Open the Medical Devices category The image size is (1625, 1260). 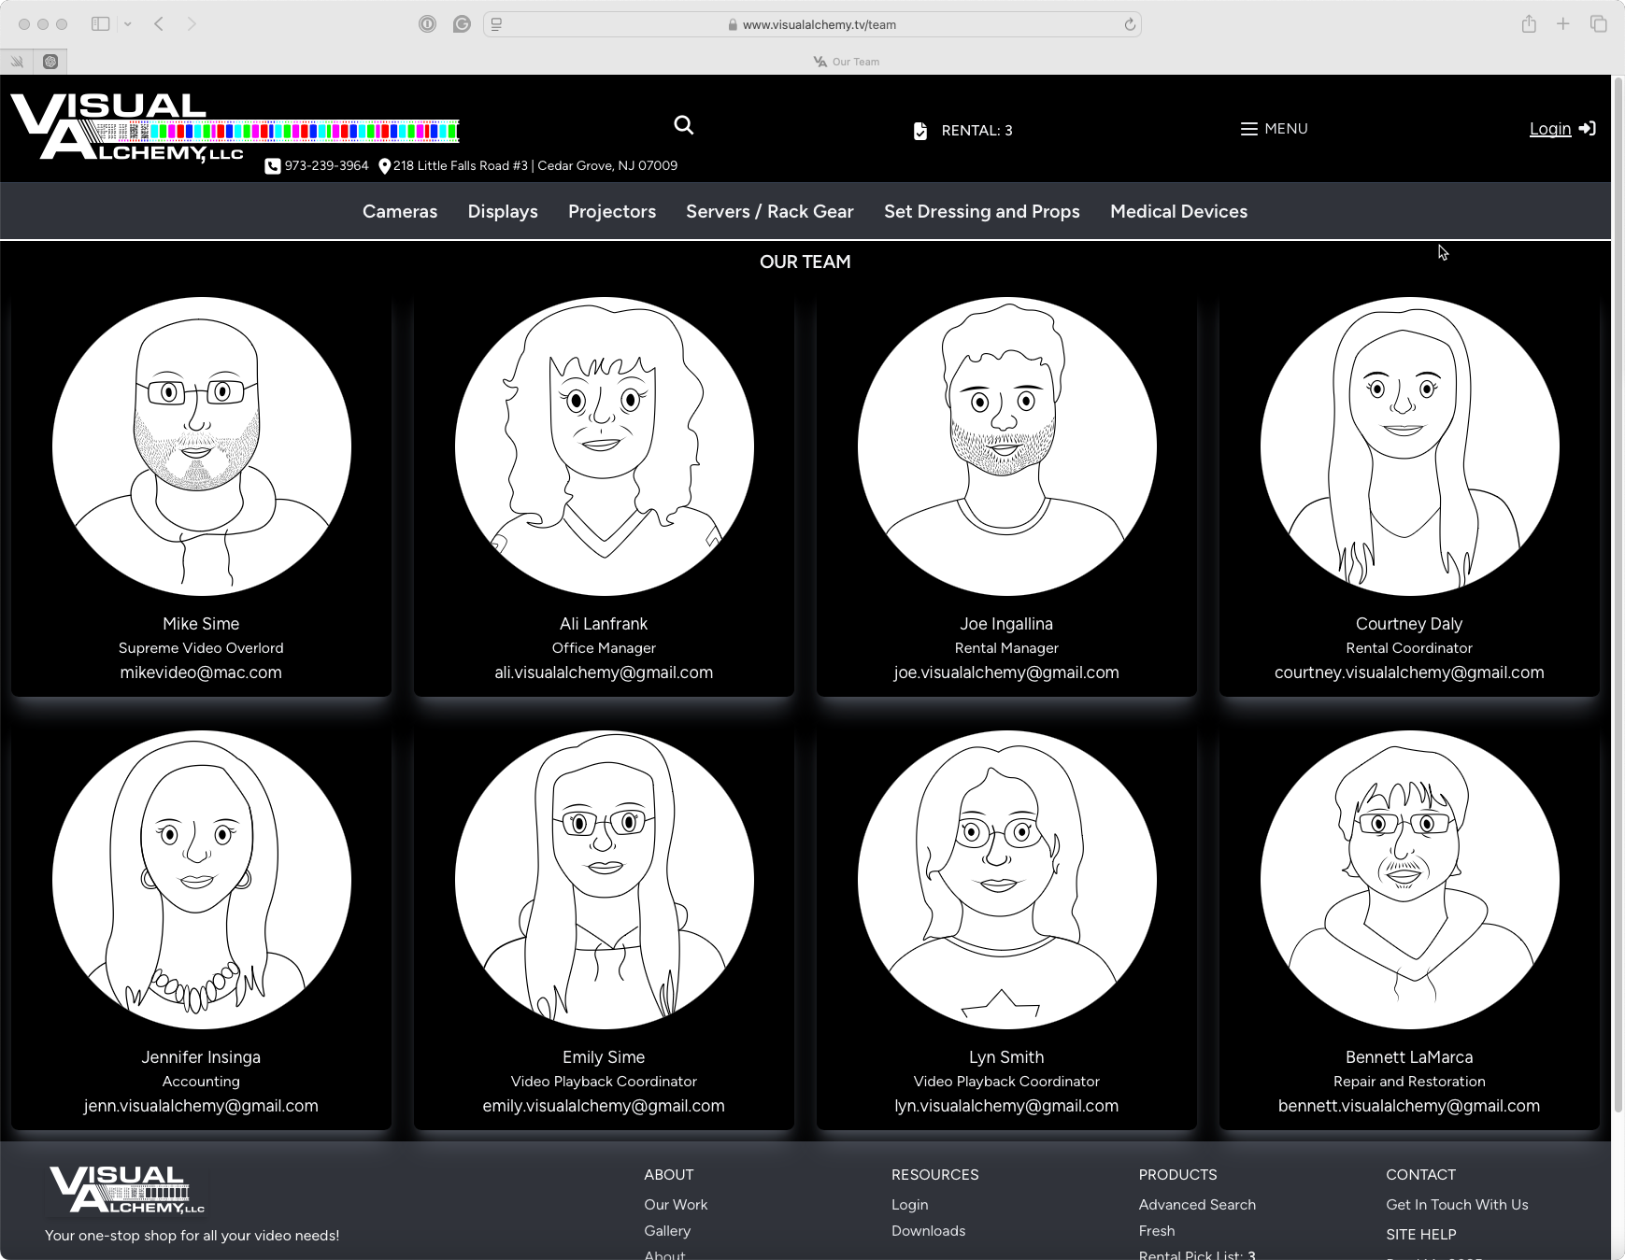[x=1178, y=211]
